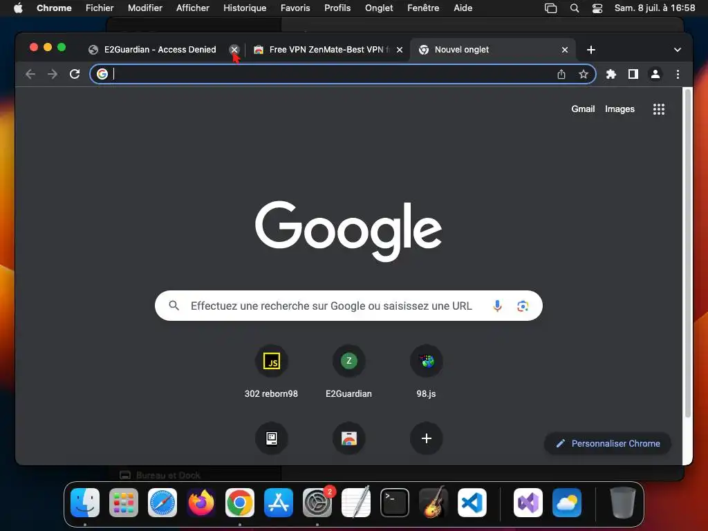Open GarageBand from the Dock
This screenshot has height=531, width=708.
434,503
